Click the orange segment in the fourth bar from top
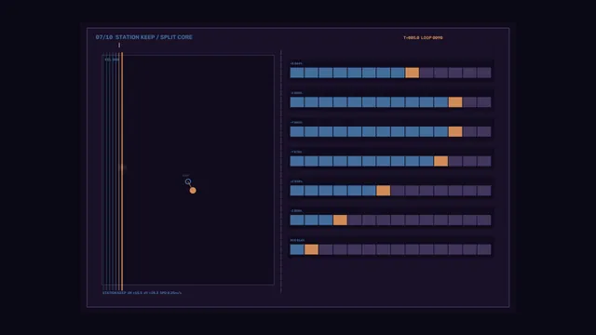The height and width of the screenshot is (335, 596). click(x=440, y=161)
